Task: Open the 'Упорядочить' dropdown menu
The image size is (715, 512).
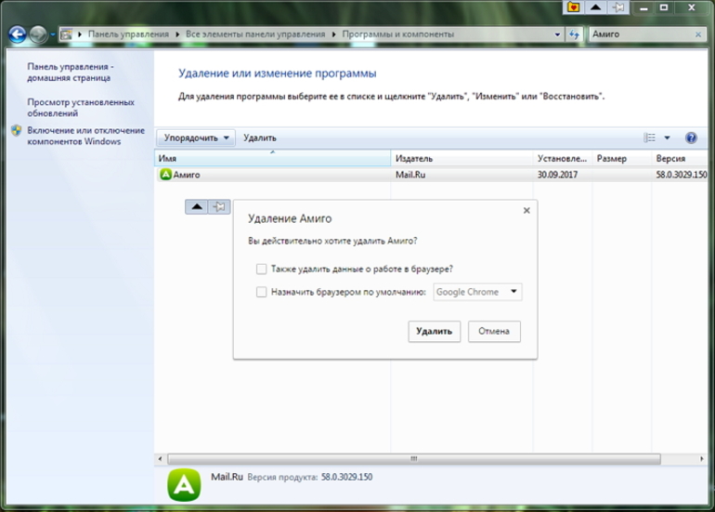Action: [196, 138]
